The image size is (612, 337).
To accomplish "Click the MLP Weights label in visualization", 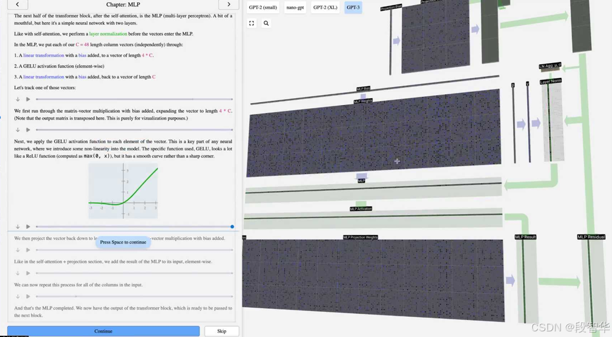I will tap(363, 101).
